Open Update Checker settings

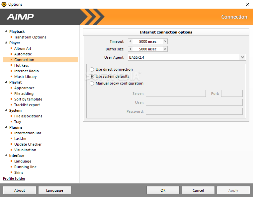(x=28, y=144)
